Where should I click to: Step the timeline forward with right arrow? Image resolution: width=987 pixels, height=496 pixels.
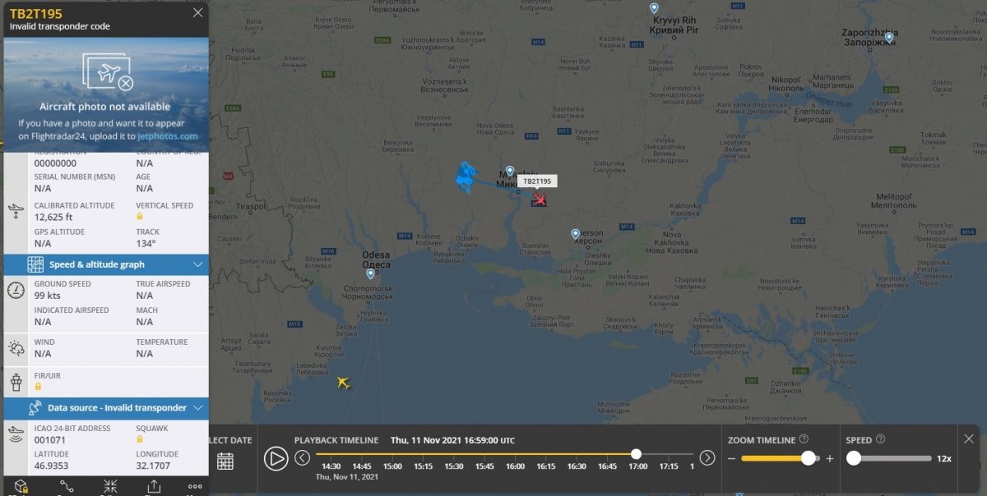pyautogui.click(x=707, y=458)
